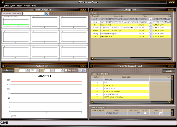The image size is (177, 127).
Task: Click the Y minimum value stepper
Action: point(27,70)
